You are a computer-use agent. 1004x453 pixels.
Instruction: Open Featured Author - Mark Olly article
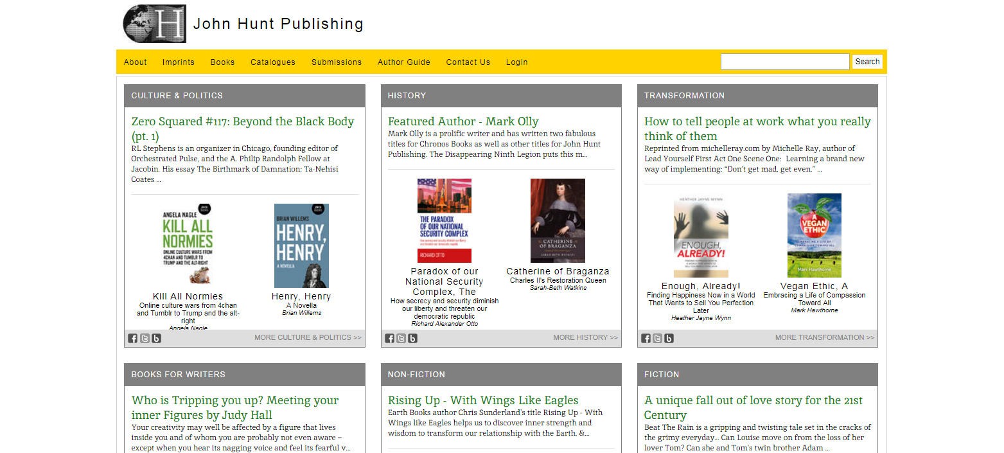[x=463, y=121]
